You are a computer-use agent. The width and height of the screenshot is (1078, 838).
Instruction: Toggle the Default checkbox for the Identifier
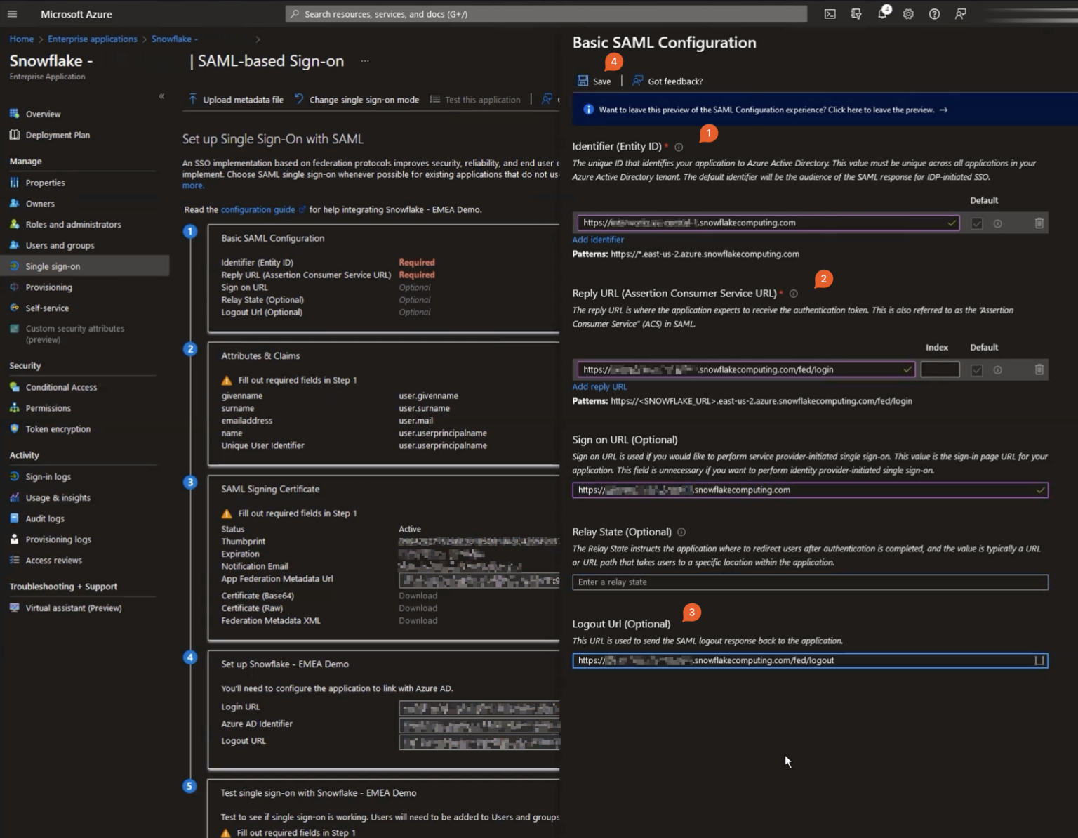(977, 223)
